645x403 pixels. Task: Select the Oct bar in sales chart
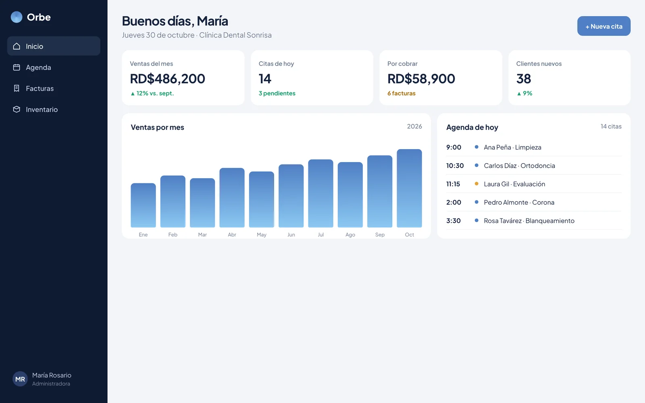pyautogui.click(x=409, y=188)
